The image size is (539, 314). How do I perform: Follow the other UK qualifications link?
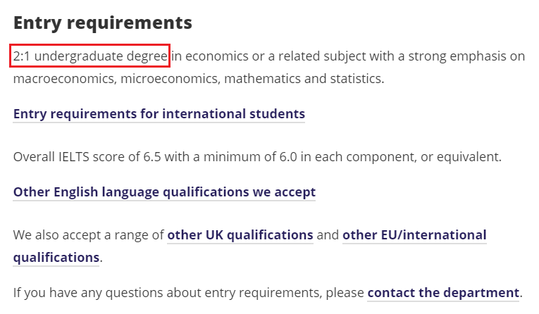[x=240, y=234]
